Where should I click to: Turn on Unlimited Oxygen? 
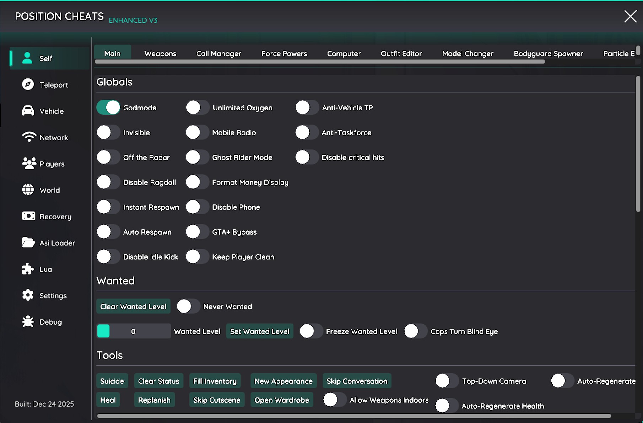[x=198, y=108]
